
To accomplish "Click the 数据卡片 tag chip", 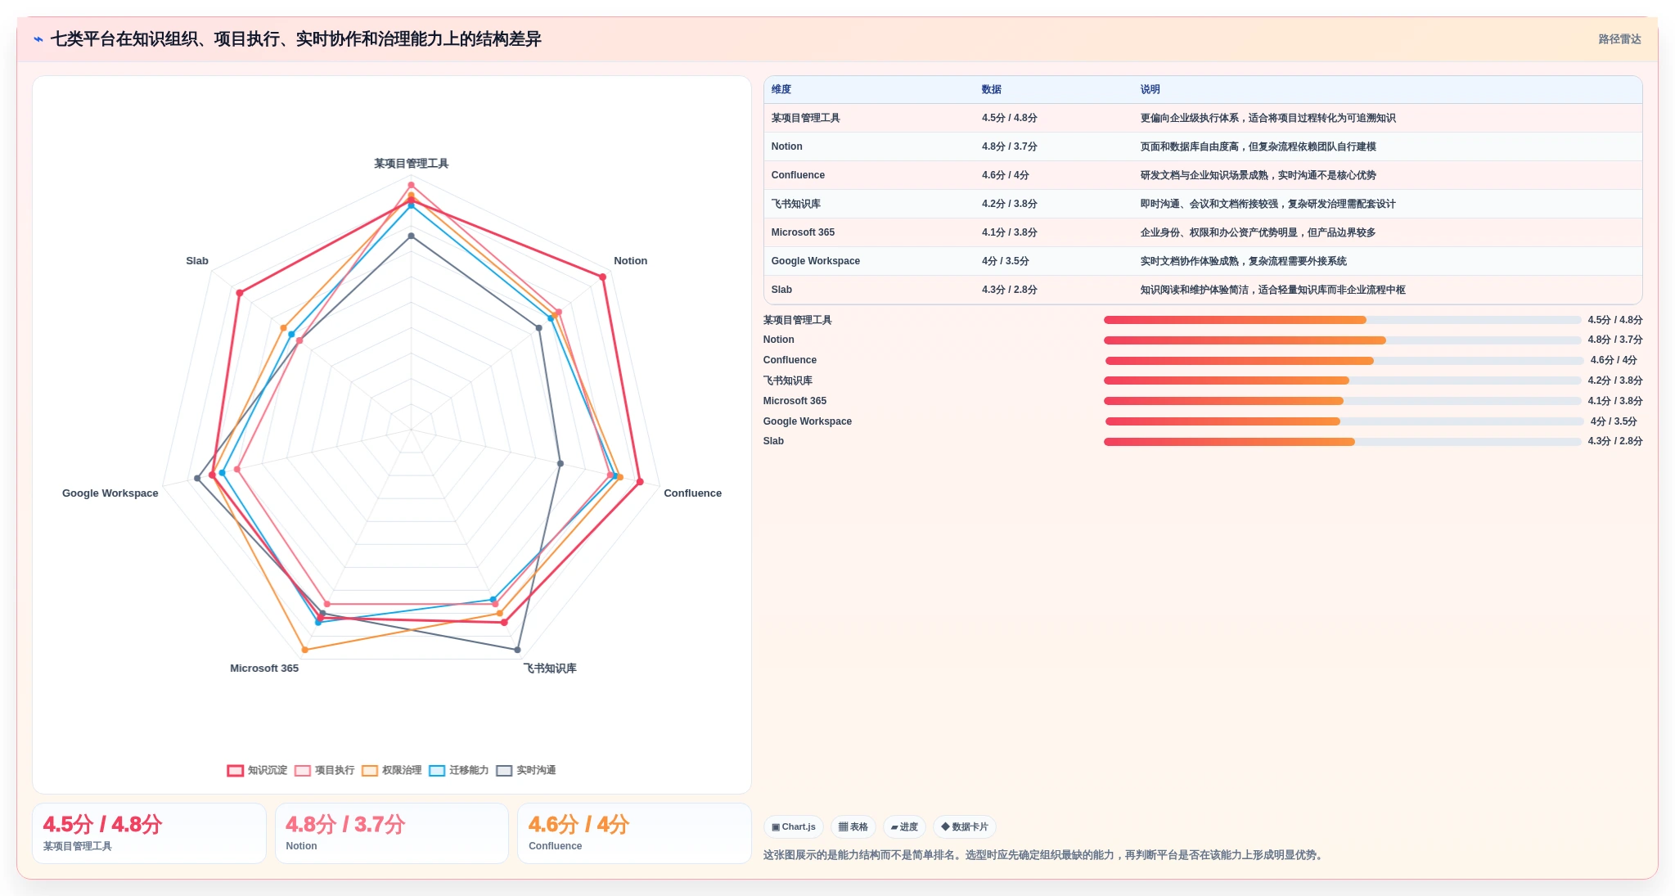I will coord(964,826).
